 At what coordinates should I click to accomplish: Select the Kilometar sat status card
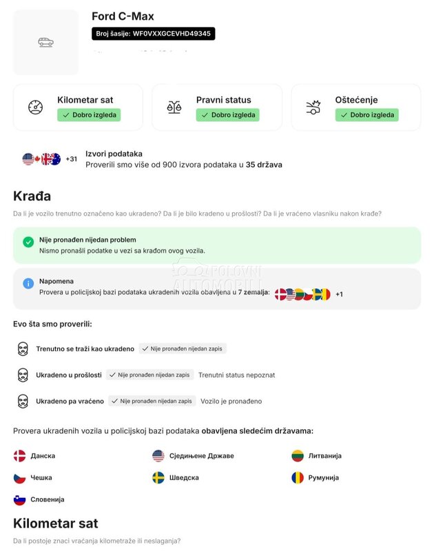pyautogui.click(x=78, y=107)
